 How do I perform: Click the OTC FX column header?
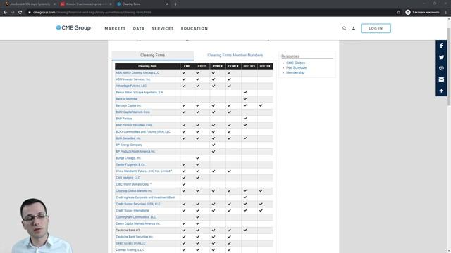pyautogui.click(x=265, y=66)
